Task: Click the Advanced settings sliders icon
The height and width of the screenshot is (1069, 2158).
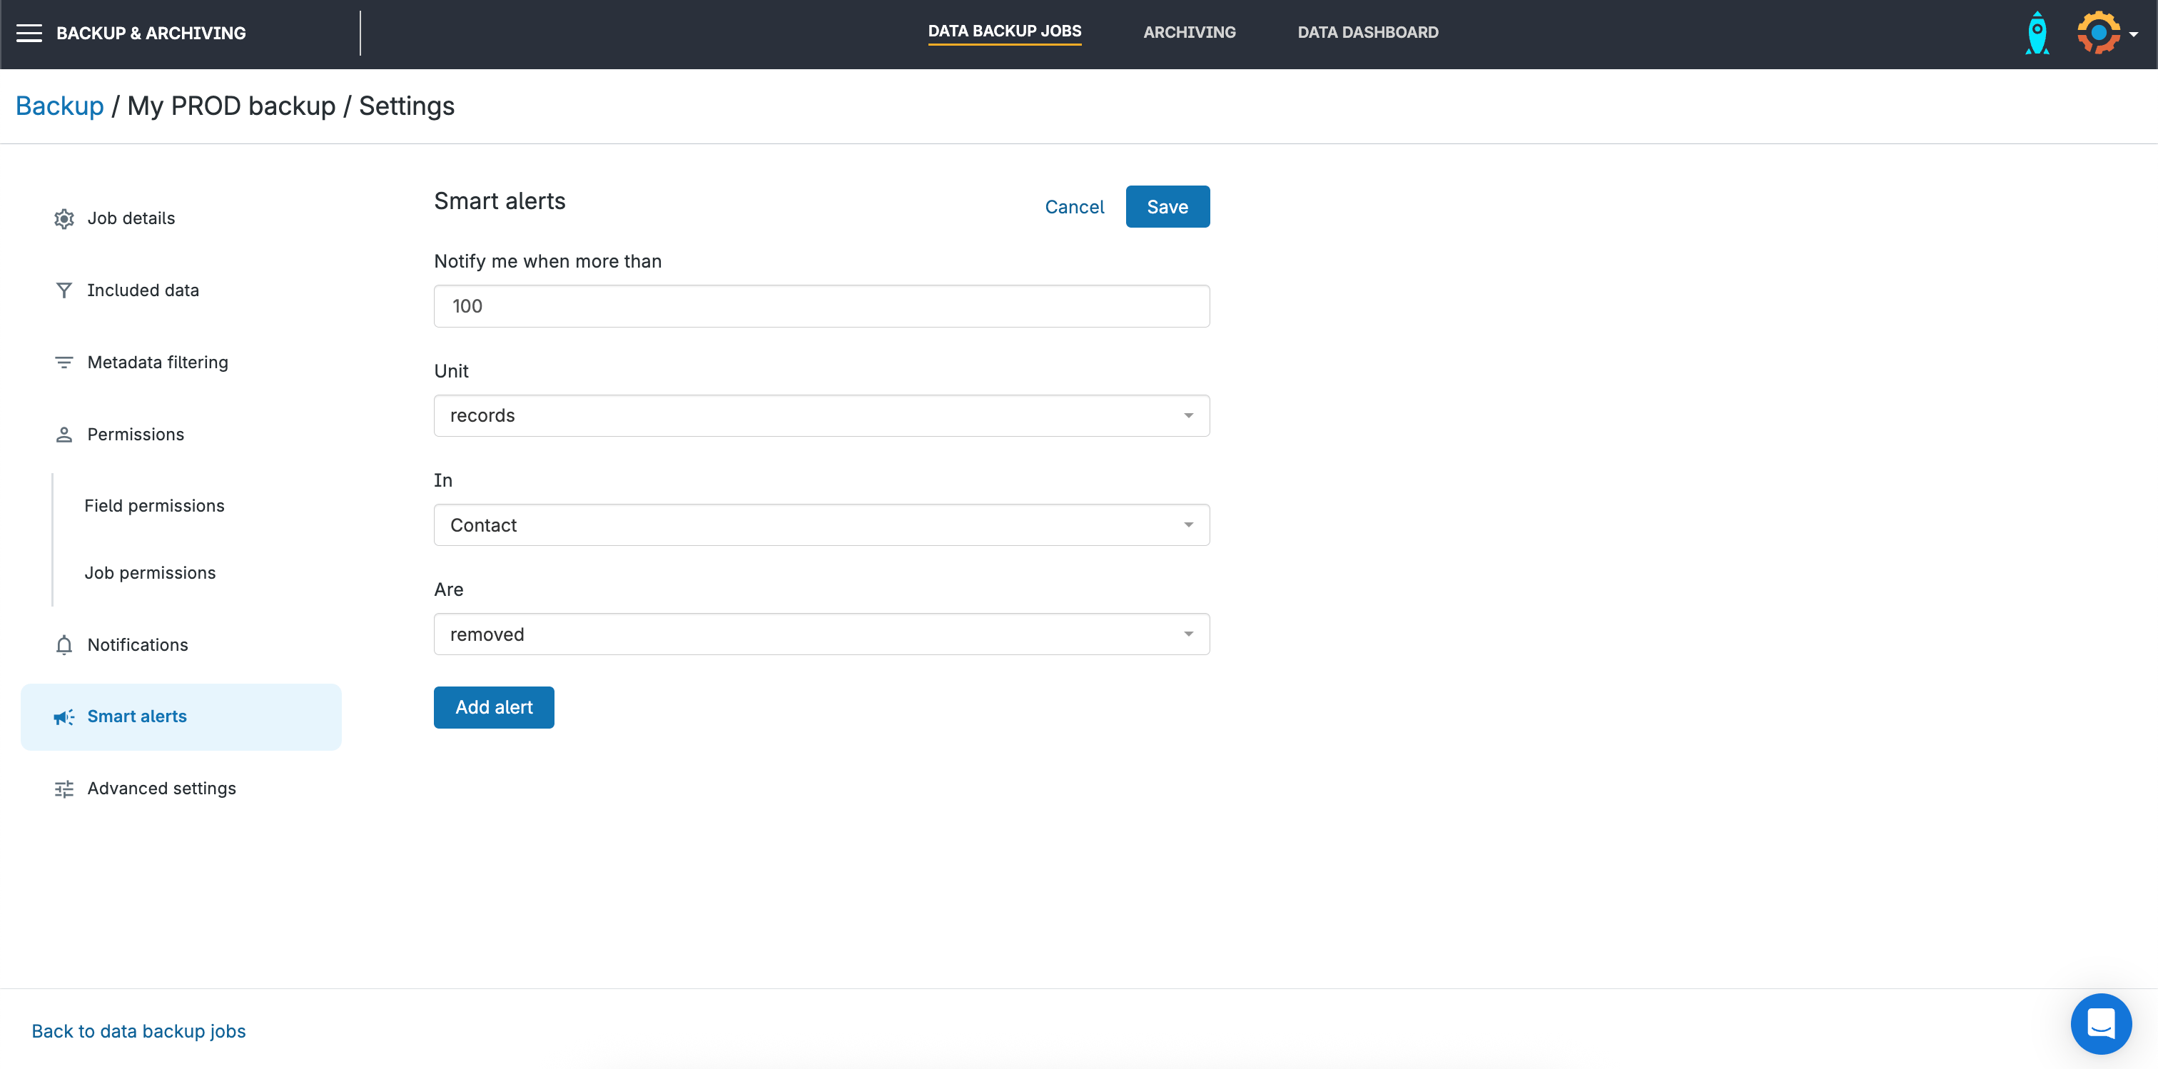Action: 64,789
